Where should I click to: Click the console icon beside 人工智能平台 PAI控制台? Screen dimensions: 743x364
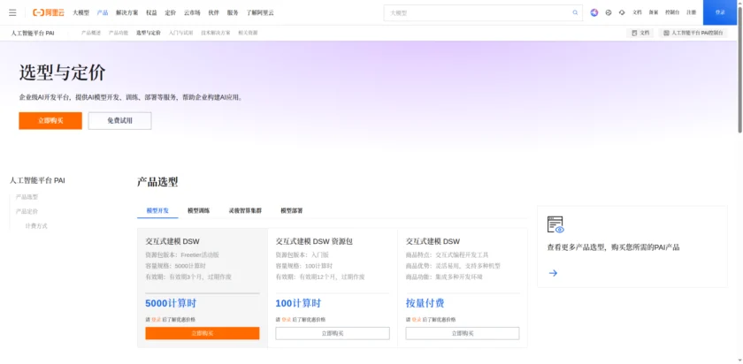coord(666,34)
